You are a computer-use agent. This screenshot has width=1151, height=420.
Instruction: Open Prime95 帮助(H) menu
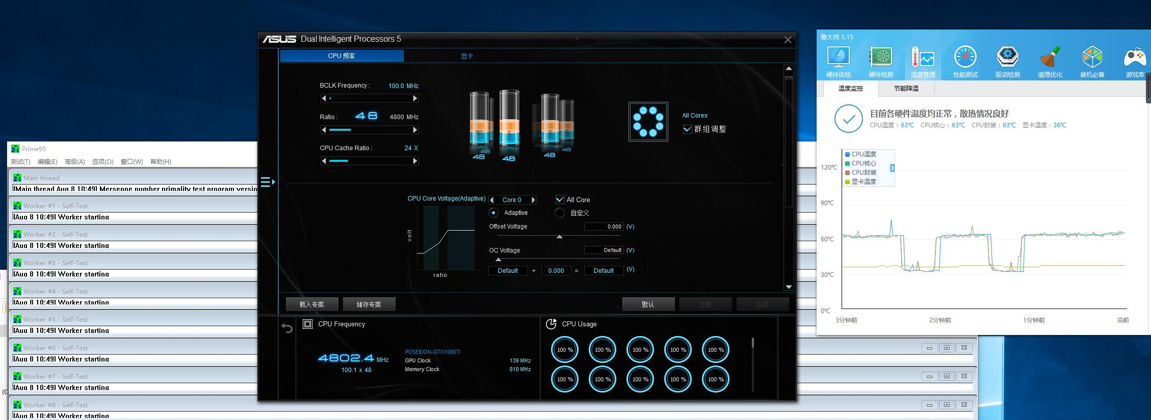(x=161, y=162)
